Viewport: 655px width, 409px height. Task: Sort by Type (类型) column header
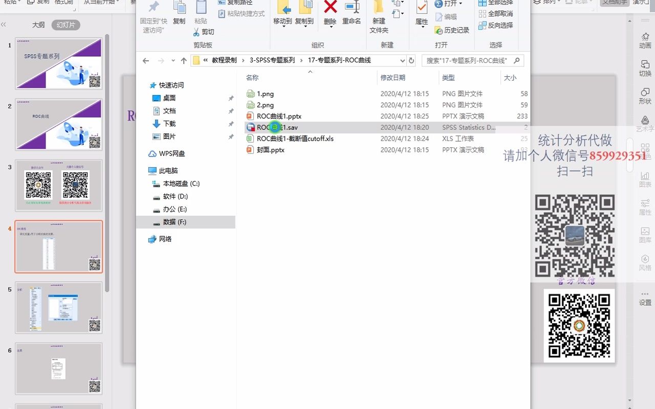click(448, 78)
